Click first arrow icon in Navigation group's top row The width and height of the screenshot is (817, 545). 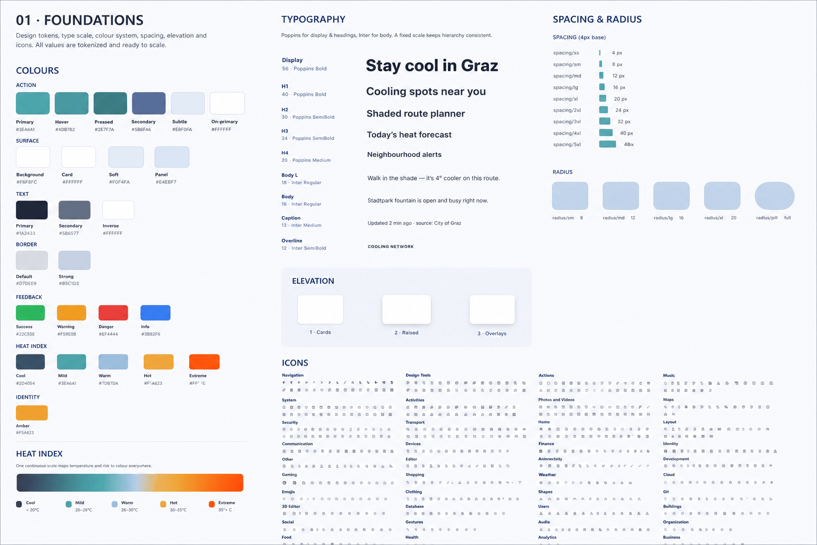284,383
